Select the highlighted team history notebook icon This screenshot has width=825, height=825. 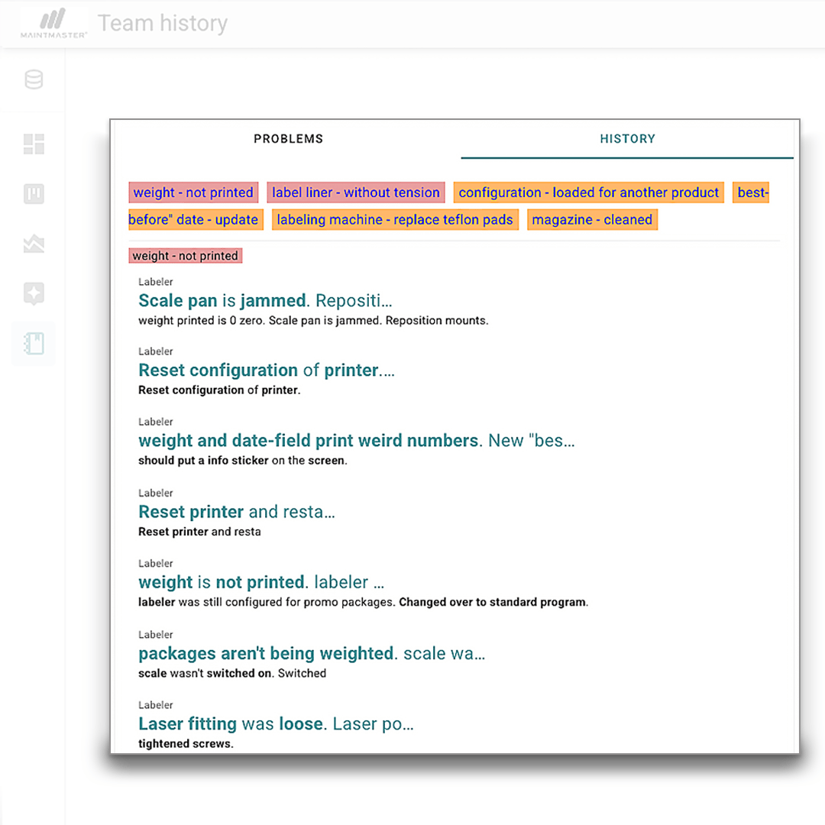[33, 343]
